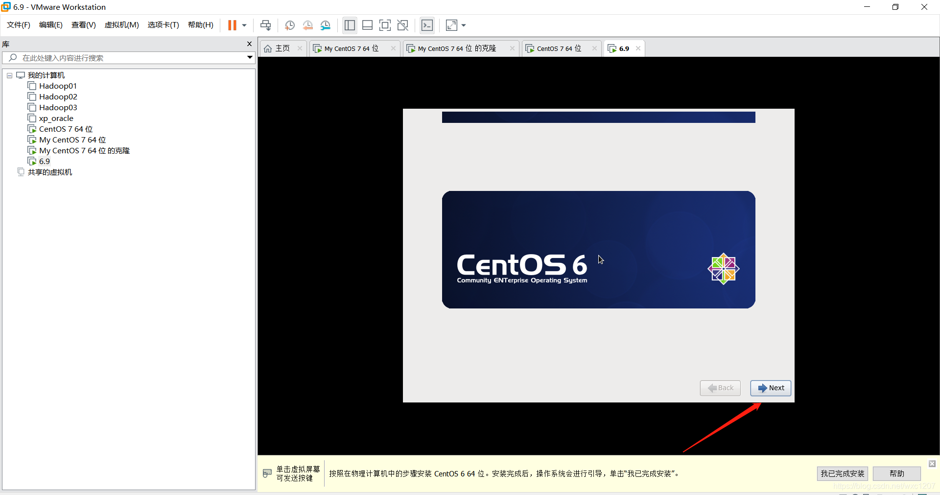Close My CentOS 7 64 位 的克隆 tab
The image size is (940, 495).
pos(512,48)
